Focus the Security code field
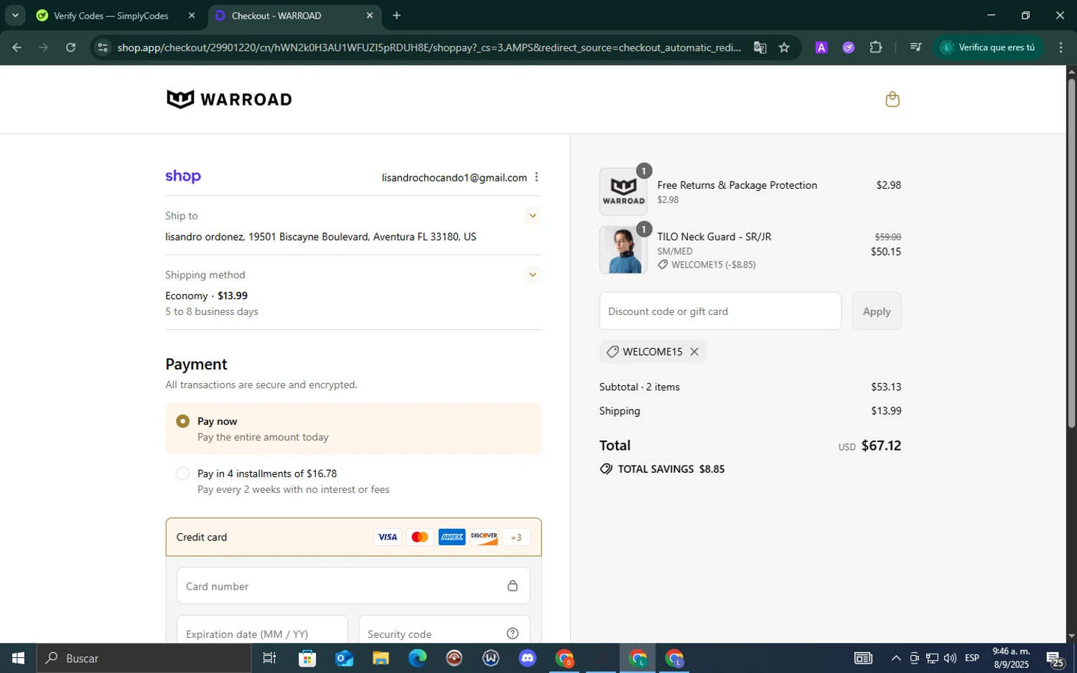The image size is (1077, 673). pos(444,629)
